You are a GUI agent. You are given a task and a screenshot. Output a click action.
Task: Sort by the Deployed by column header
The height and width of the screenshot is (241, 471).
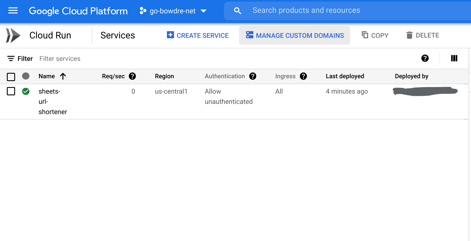click(x=412, y=76)
